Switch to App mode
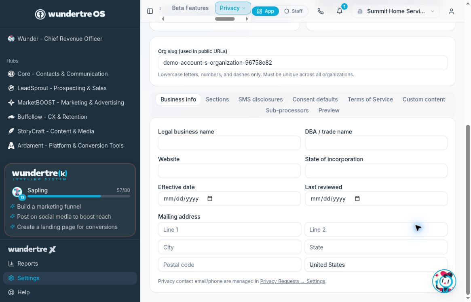 [265, 11]
